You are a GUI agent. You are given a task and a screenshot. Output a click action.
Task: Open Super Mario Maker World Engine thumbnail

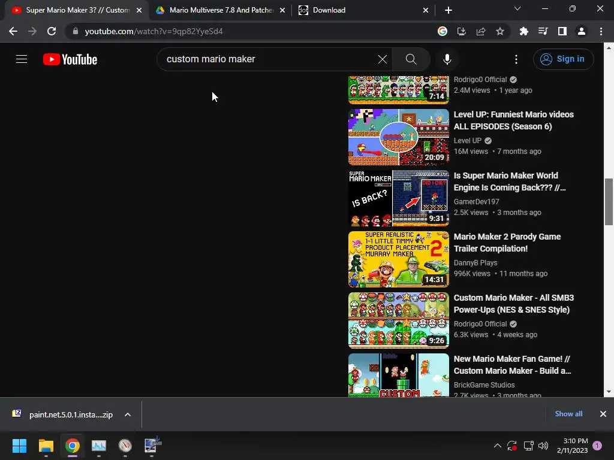pos(399,198)
